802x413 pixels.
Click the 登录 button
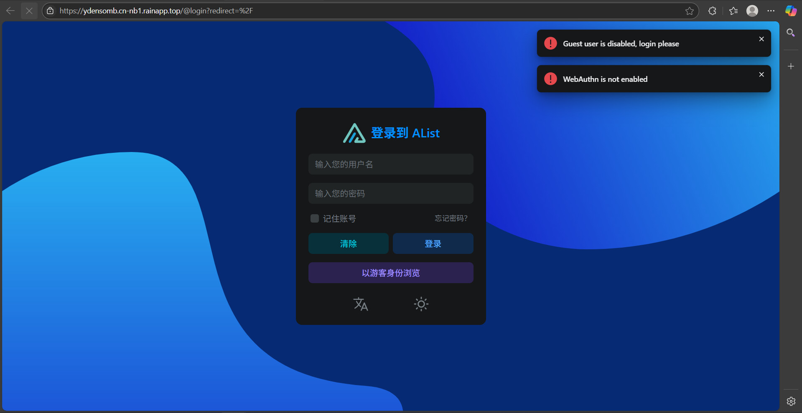point(433,243)
